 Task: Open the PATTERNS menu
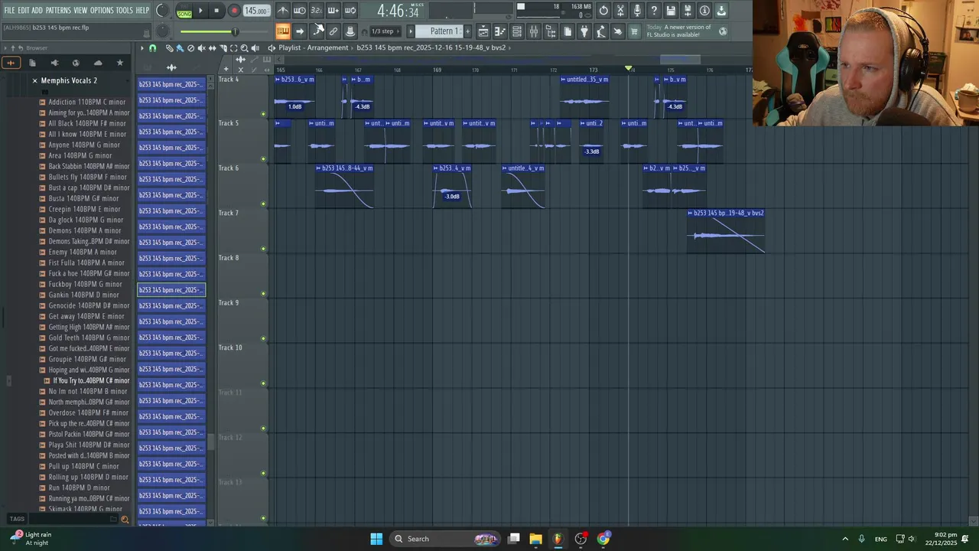tap(58, 11)
